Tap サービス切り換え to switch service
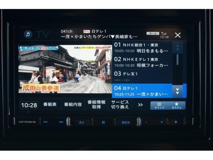 click(120, 105)
